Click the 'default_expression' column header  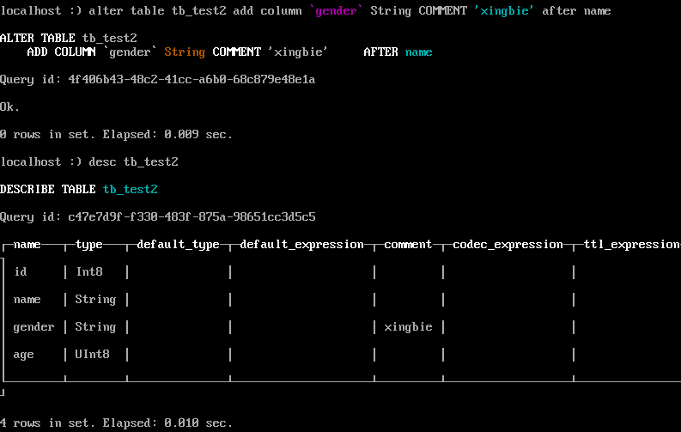[x=301, y=245]
